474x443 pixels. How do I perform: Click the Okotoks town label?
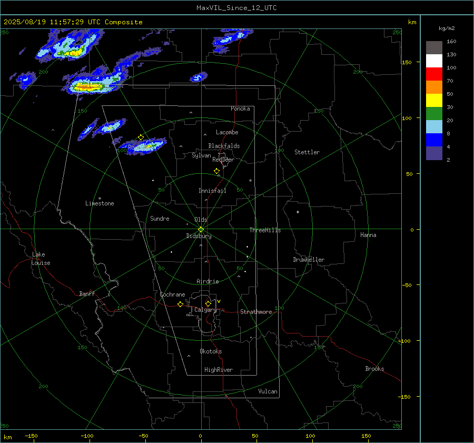coord(211,351)
